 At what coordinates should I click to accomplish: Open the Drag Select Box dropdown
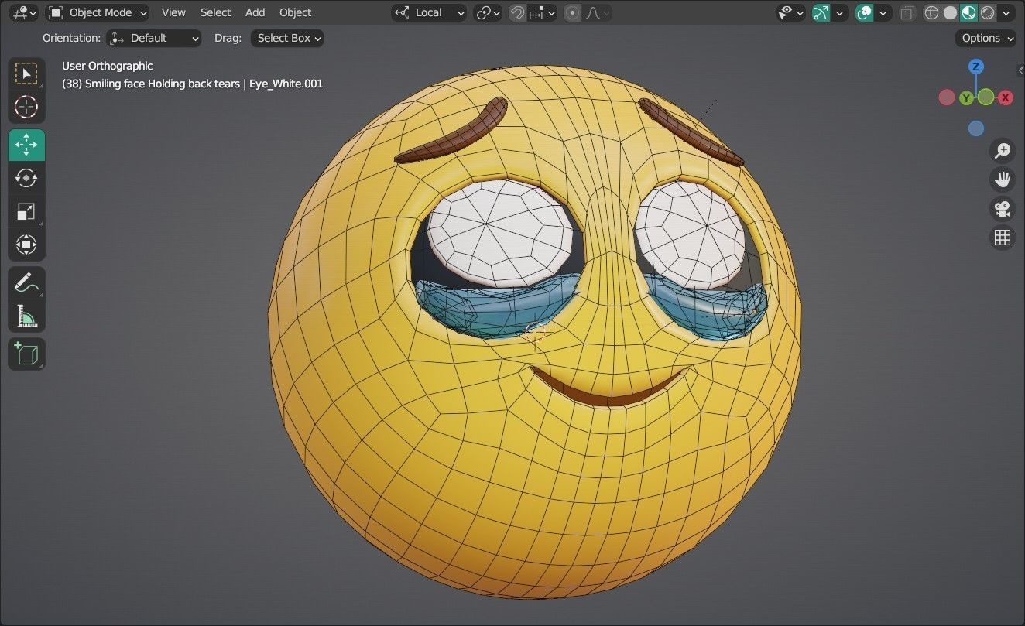point(287,38)
